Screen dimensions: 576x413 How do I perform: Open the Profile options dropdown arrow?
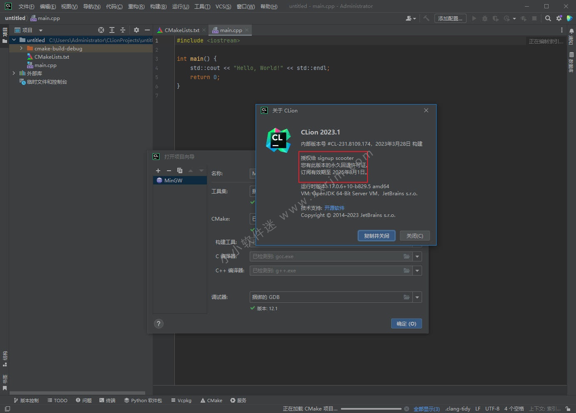pos(514,19)
